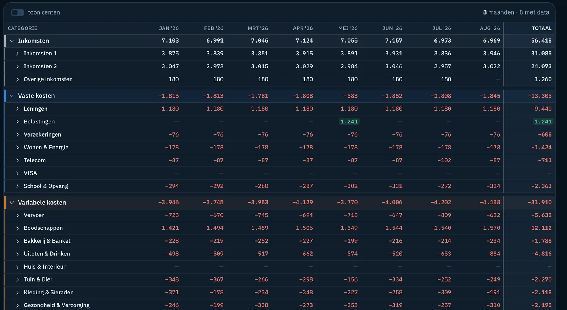Click the Inkomsten 1 JAN value 3.875
Image resolution: width=567 pixels, height=310 pixels.
pos(170,54)
